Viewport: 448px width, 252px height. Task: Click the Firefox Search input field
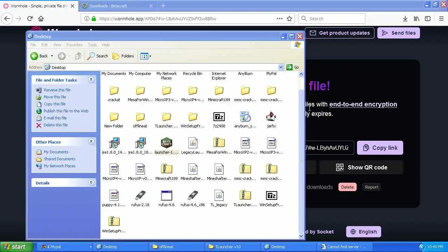[x=332, y=19]
